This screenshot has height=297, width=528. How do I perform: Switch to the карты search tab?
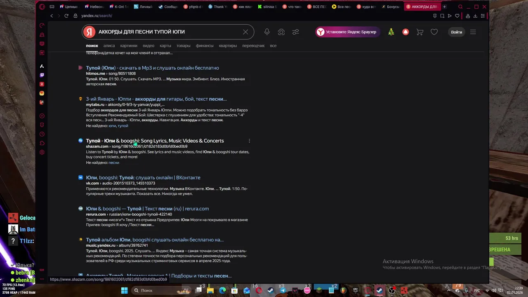tap(165, 46)
